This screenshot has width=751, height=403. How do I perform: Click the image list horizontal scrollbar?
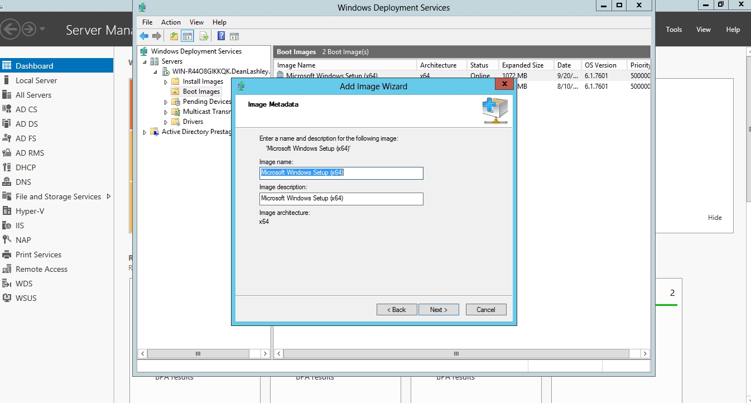click(x=456, y=354)
